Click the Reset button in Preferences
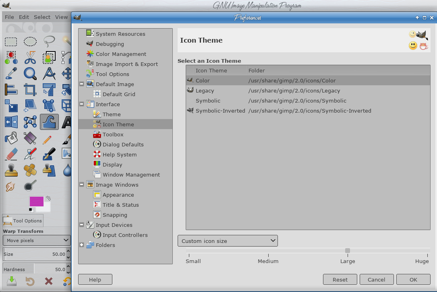This screenshot has width=437, height=292. click(340, 280)
